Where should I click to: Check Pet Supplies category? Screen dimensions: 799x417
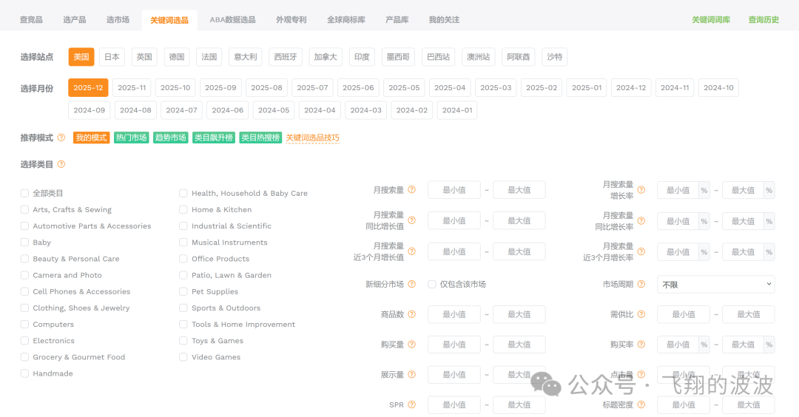183,291
